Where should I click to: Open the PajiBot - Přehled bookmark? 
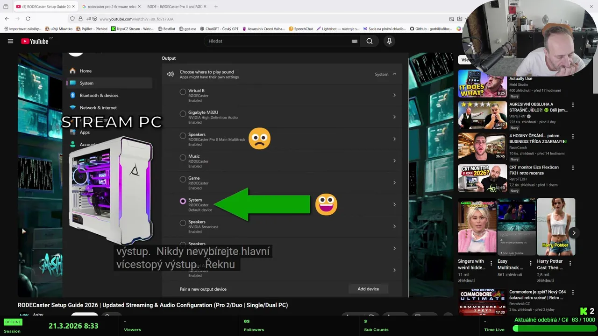click(92, 28)
